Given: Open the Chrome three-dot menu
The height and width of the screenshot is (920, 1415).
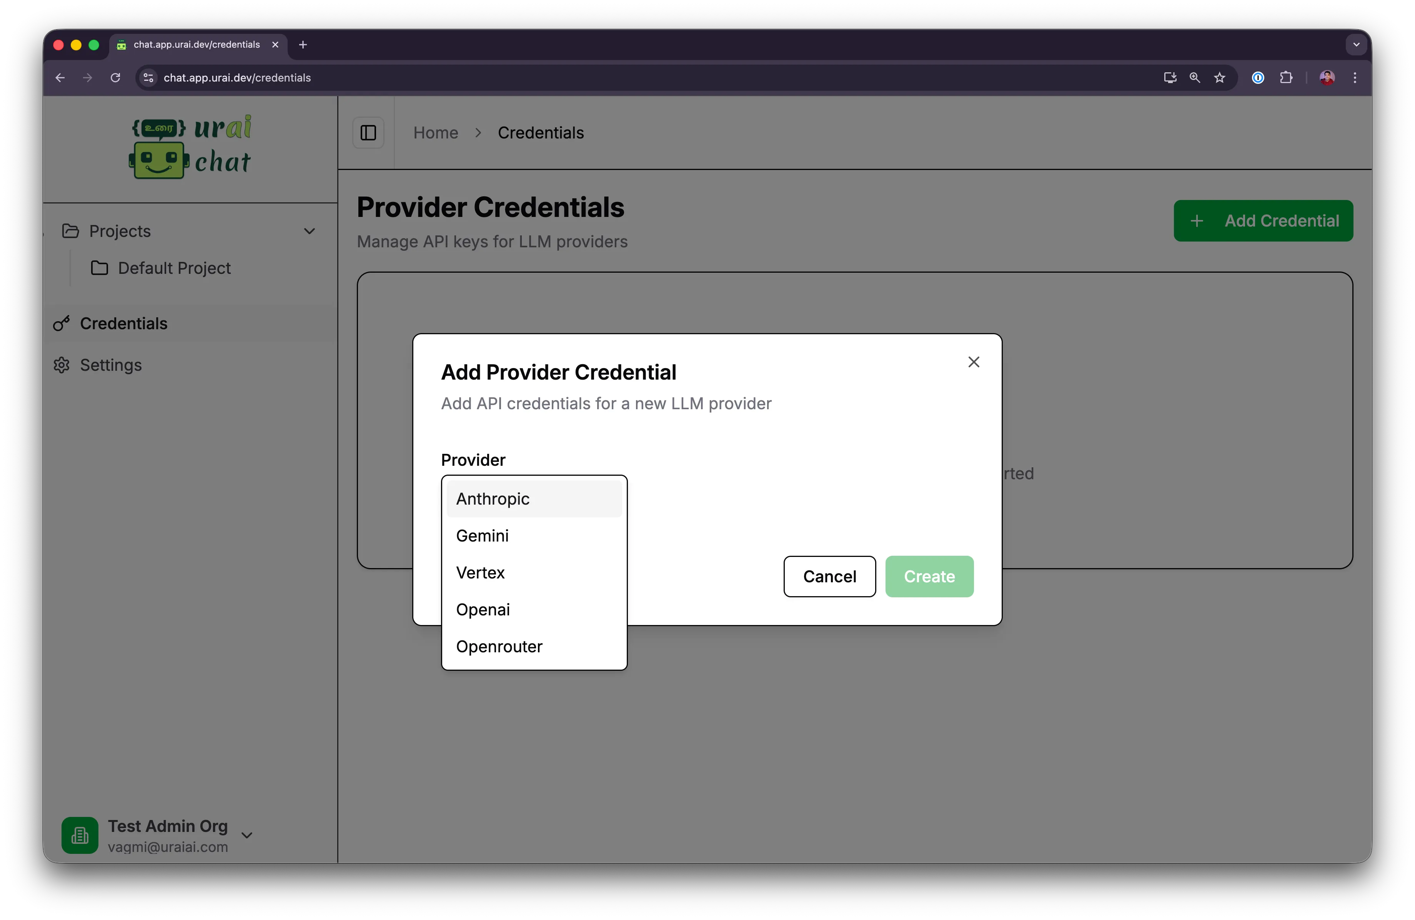Looking at the screenshot, I should click(1355, 78).
